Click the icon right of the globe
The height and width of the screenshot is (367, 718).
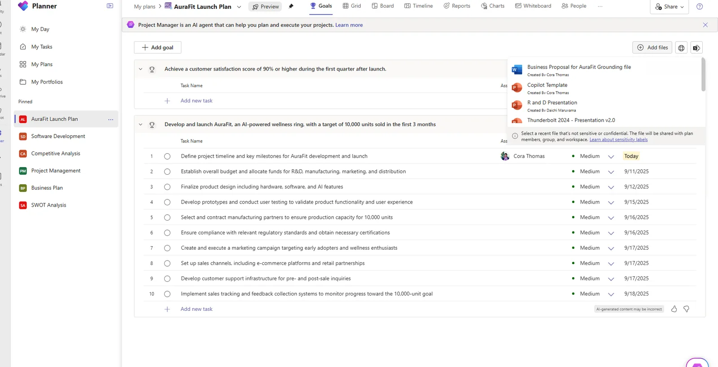point(696,48)
